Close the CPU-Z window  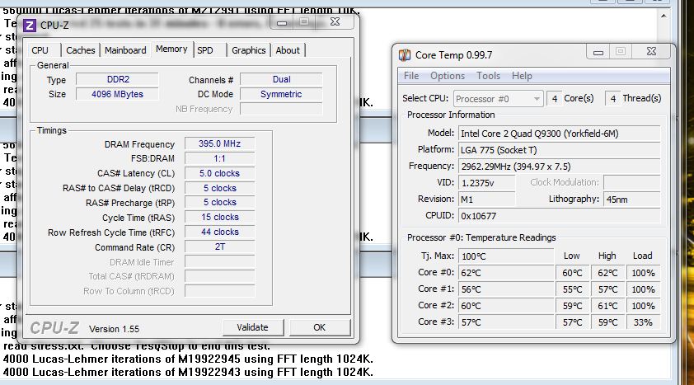tap(335, 21)
